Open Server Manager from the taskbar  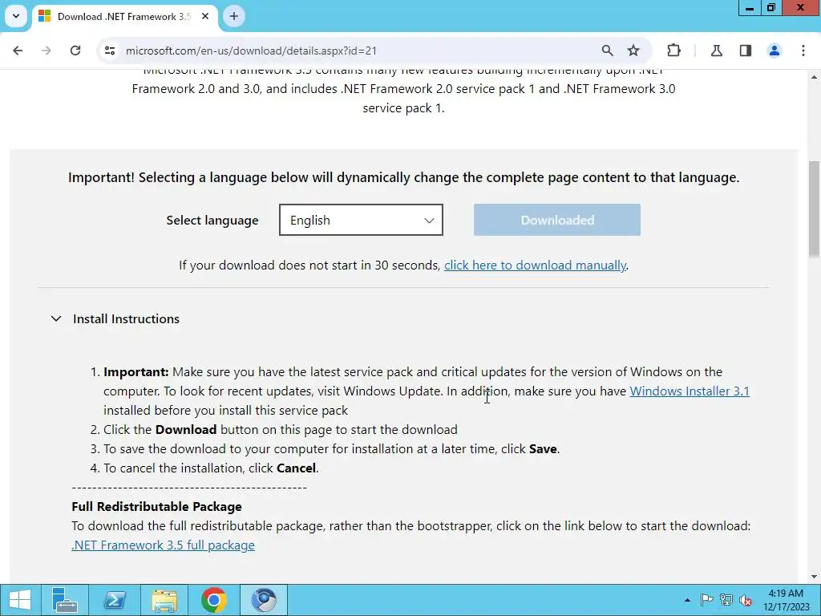click(x=65, y=600)
